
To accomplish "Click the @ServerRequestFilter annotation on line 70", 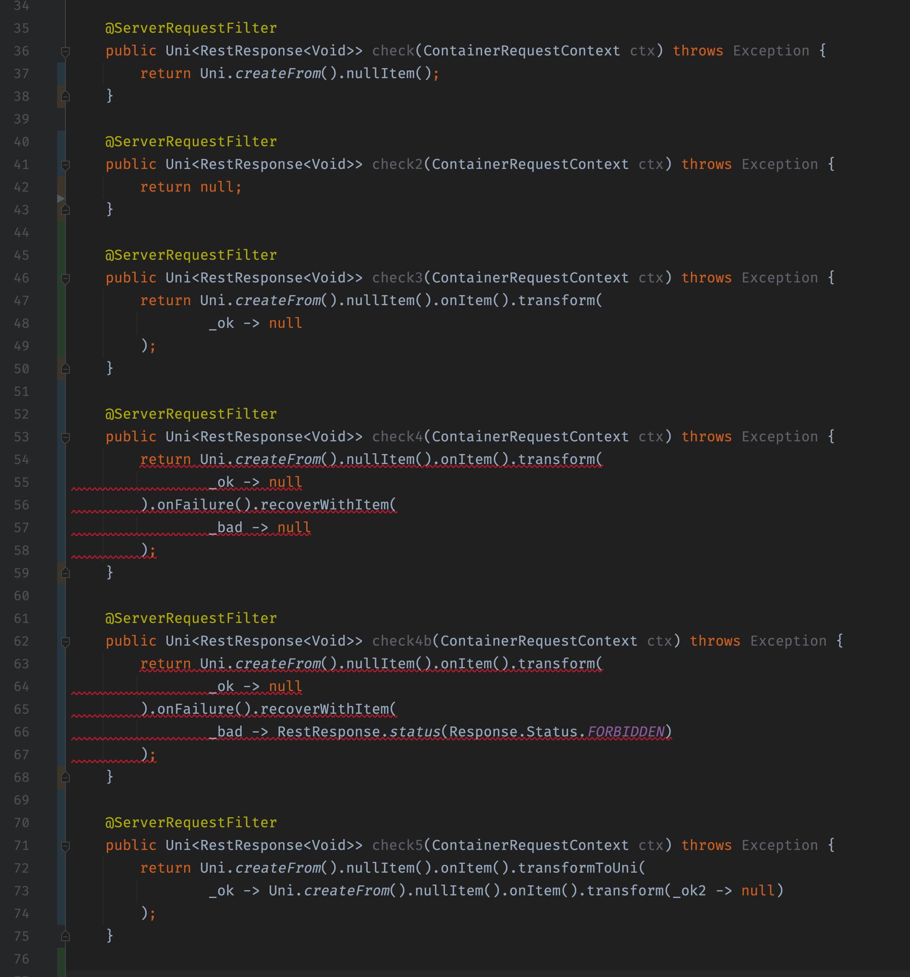I will pos(191,823).
